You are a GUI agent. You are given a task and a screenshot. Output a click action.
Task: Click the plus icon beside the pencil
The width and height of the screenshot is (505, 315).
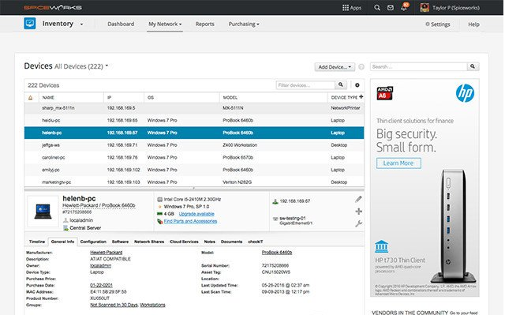[358, 212]
